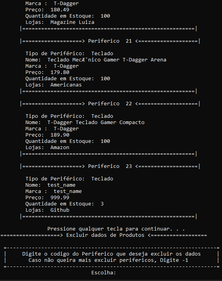Image resolution: width=222 pixels, height=281 pixels.
Task: Click the store name Magazine Luiza
Action: (x=72, y=22)
